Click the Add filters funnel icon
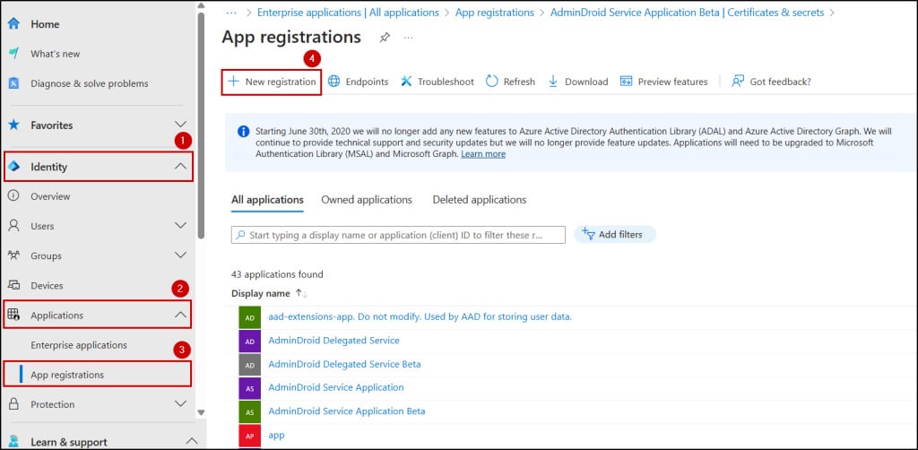Image resolution: width=918 pixels, height=450 pixels. pyautogui.click(x=588, y=234)
